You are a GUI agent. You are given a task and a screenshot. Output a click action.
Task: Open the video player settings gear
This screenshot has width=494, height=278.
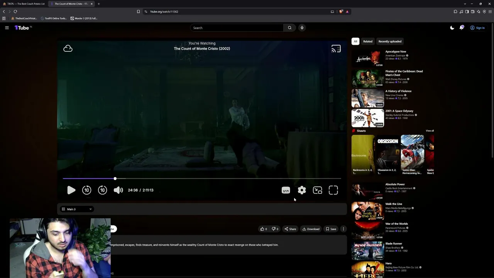tap(302, 190)
